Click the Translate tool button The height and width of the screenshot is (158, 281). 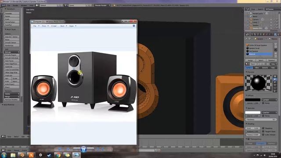click(12, 13)
